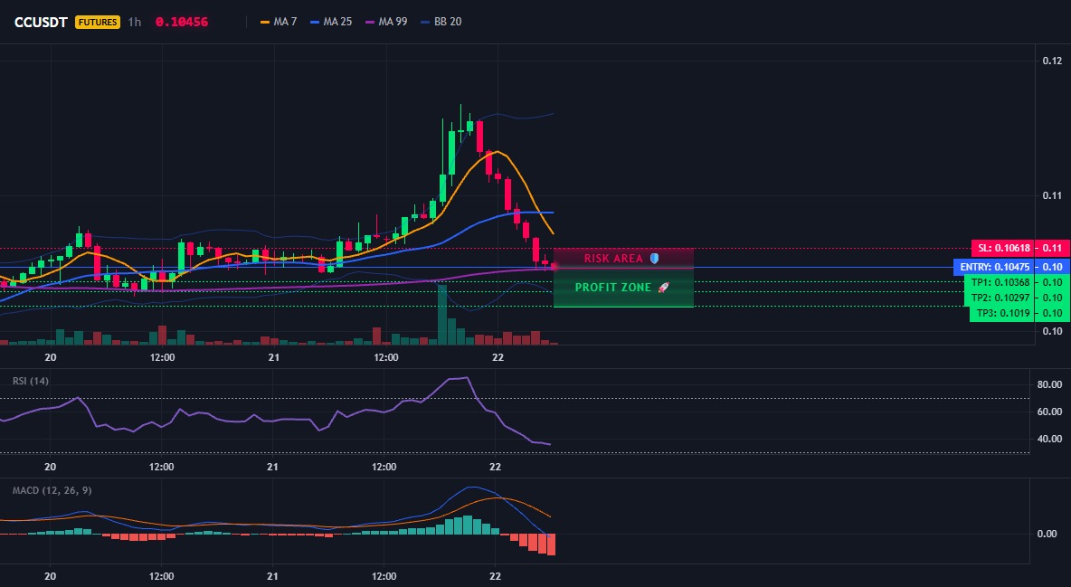Click the 80.00 value on RSI axis
This screenshot has height=587, width=1071.
point(1050,384)
